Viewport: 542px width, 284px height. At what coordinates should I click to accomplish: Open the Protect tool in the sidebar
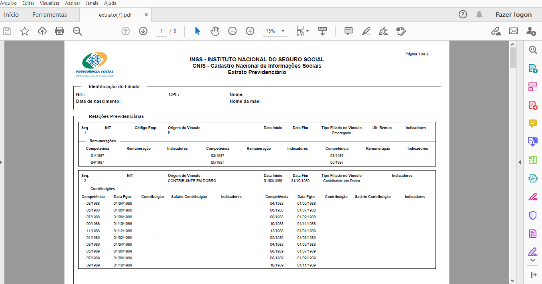pos(532,215)
